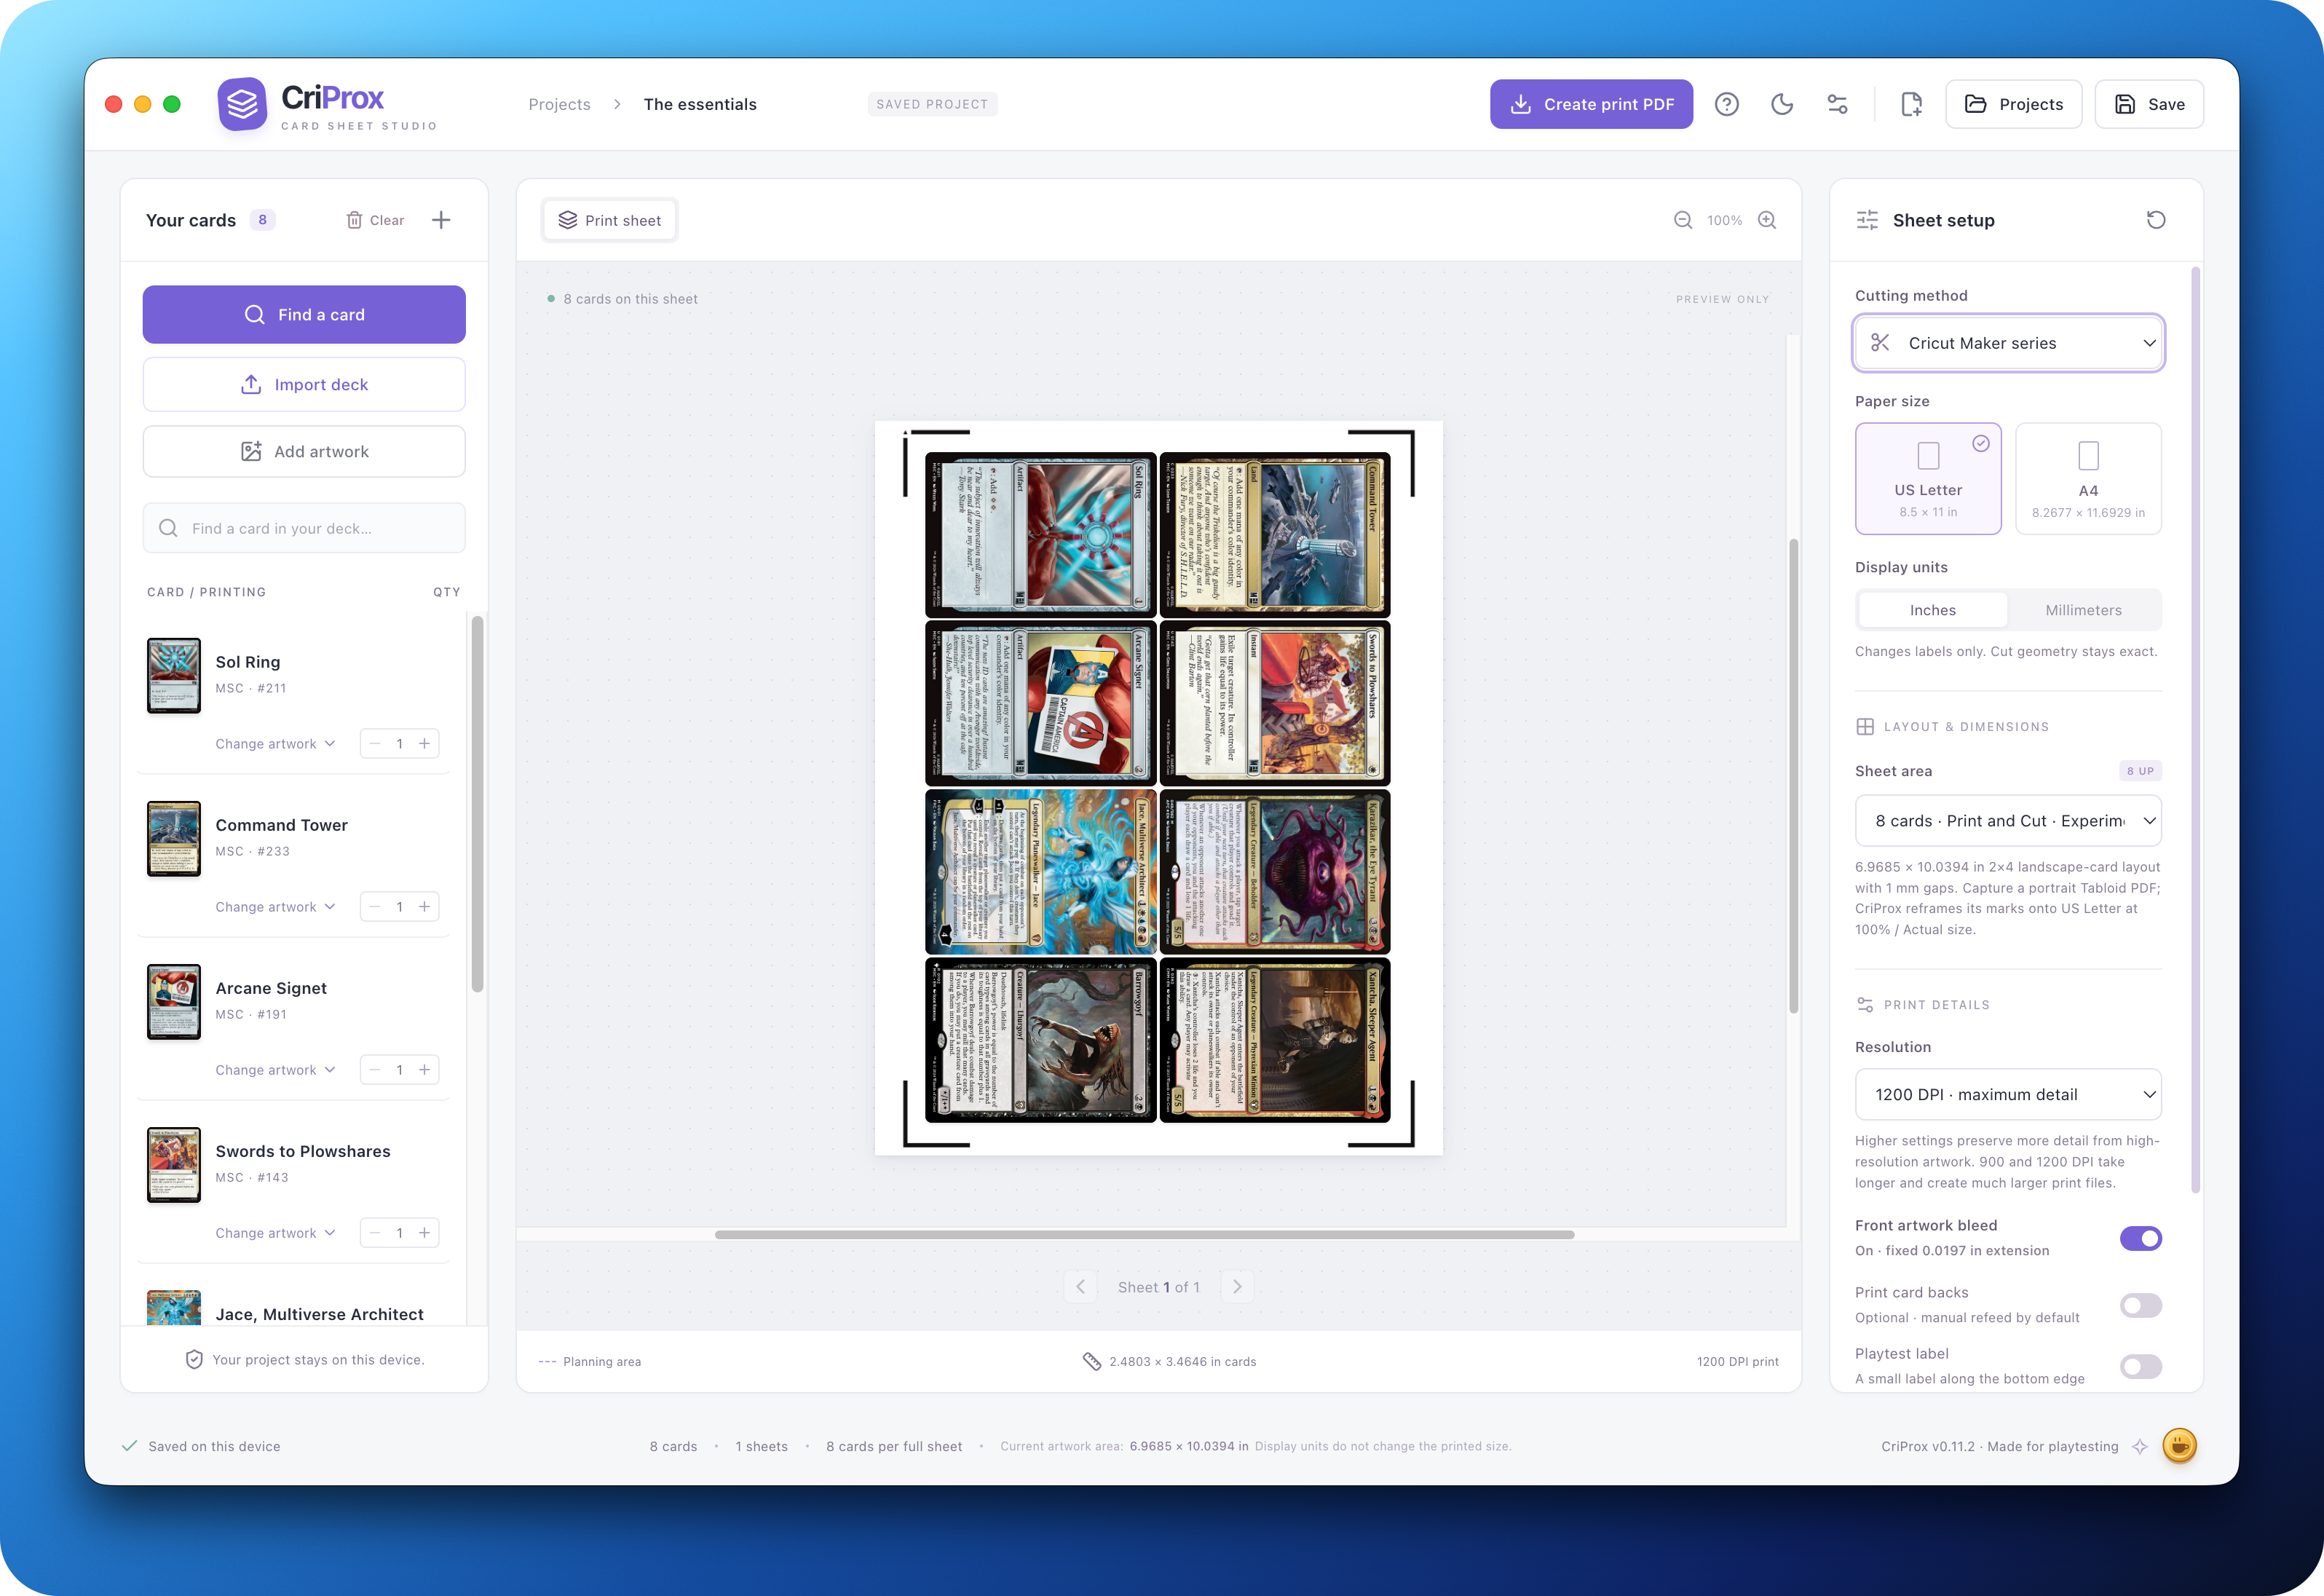This screenshot has height=1596, width=2324.
Task: Open the Resolution dropdown
Action: pos(2008,1094)
